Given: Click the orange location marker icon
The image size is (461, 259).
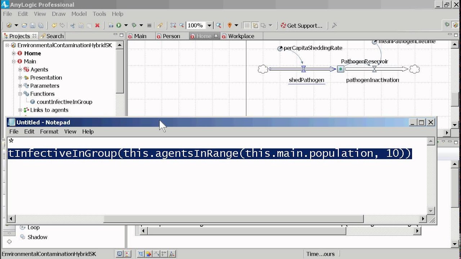Looking at the screenshot, I should [x=229, y=26].
